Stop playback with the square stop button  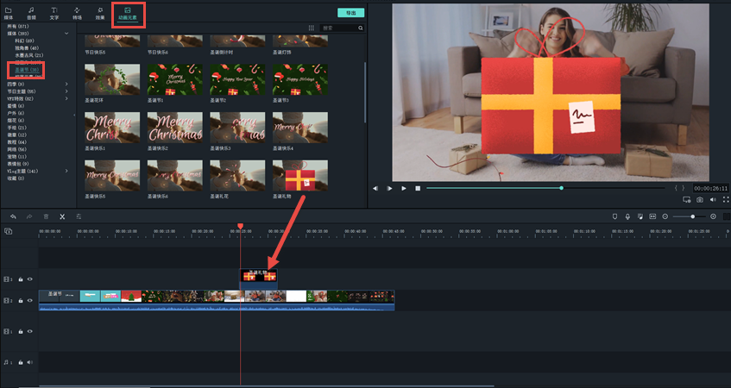pyautogui.click(x=418, y=188)
